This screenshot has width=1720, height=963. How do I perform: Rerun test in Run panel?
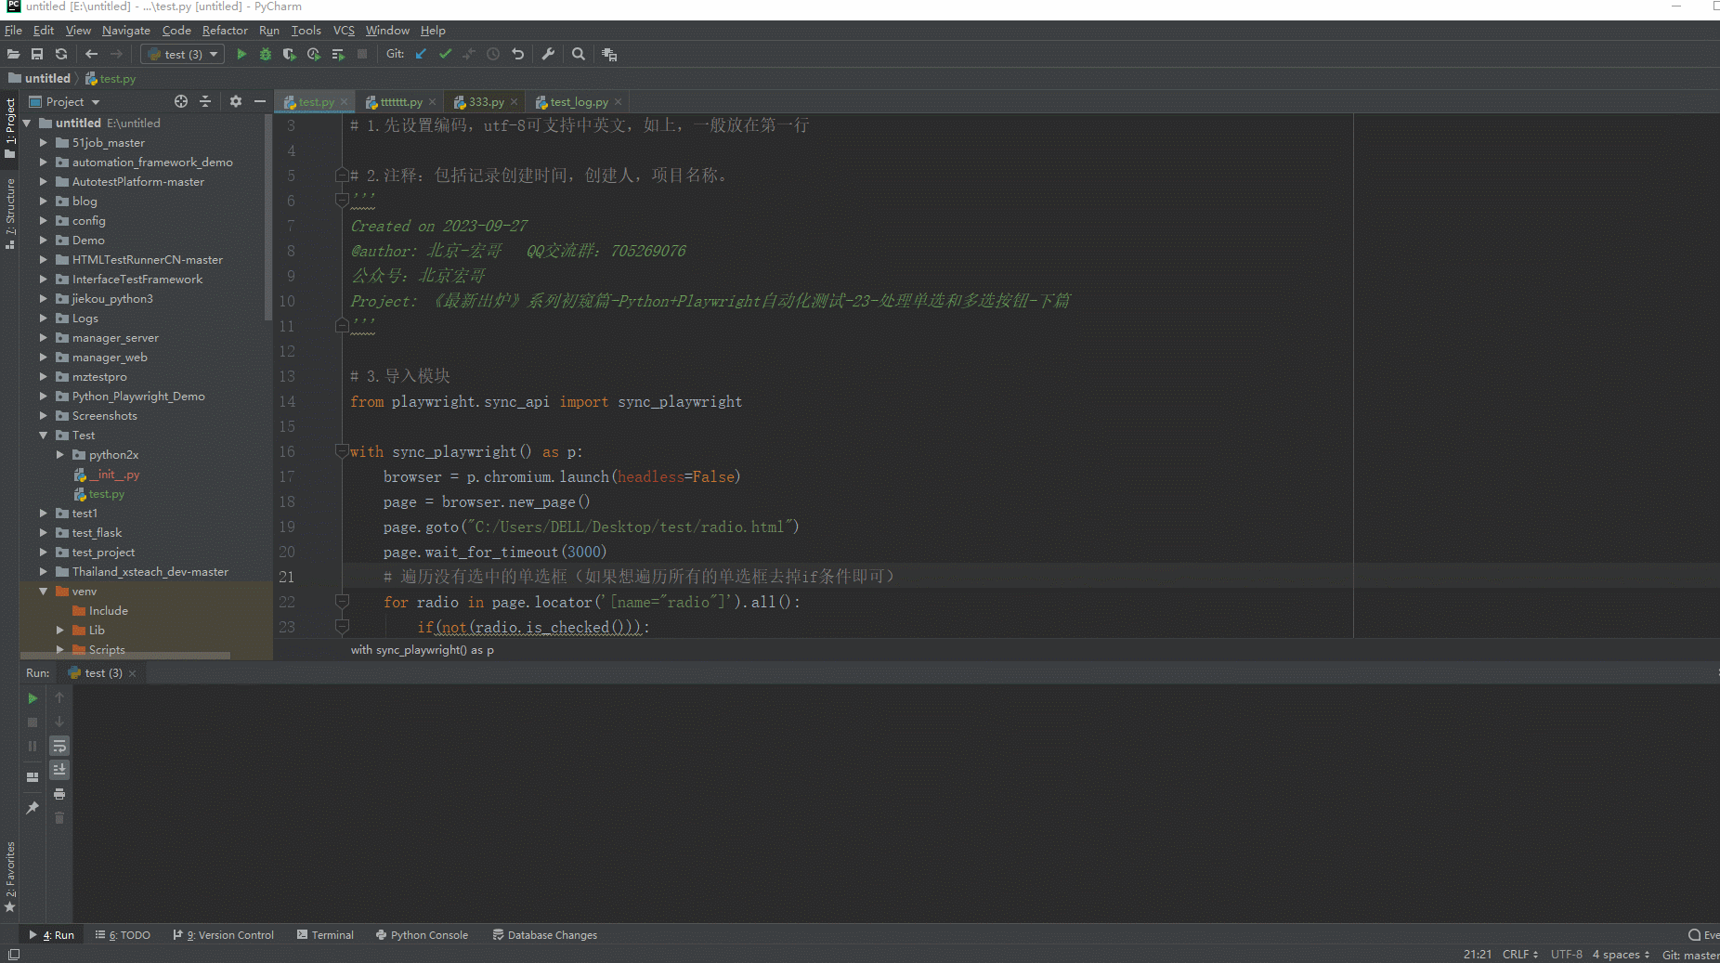[33, 697]
